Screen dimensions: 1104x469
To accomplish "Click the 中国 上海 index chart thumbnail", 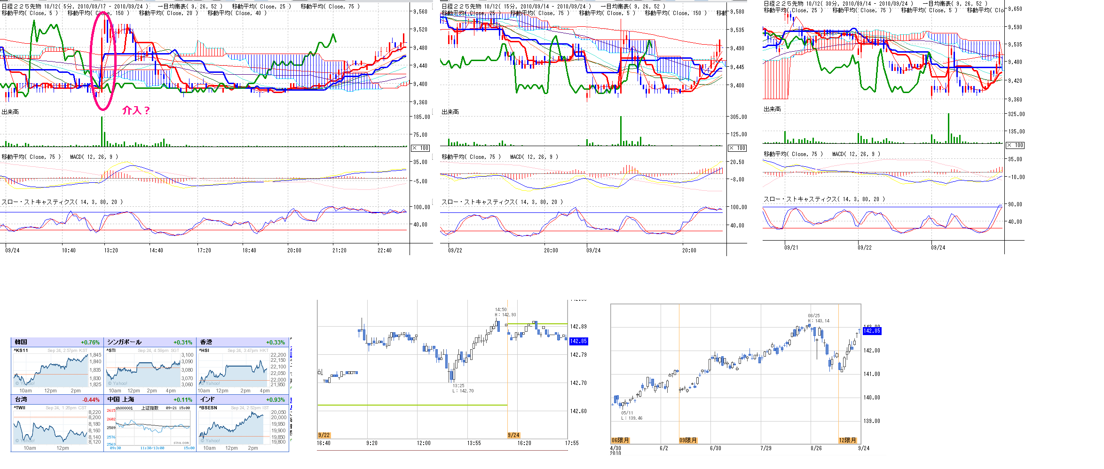I will 153,428.
